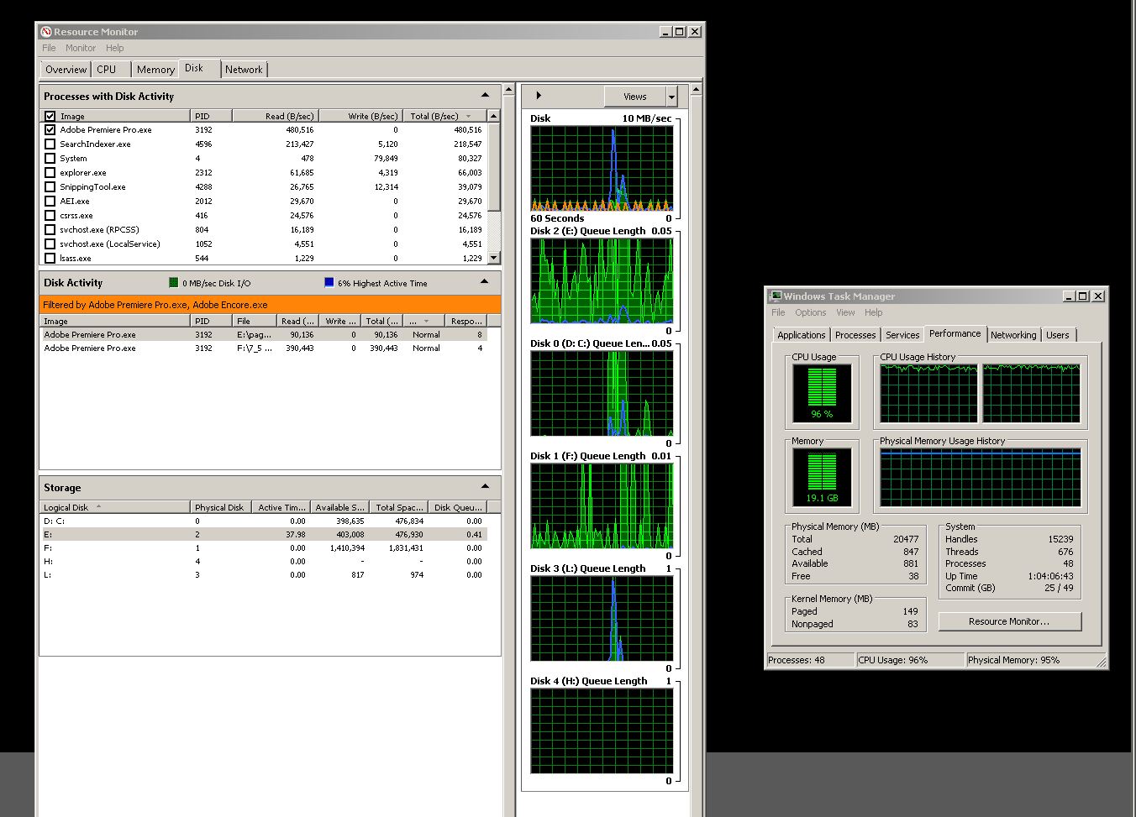The height and width of the screenshot is (817, 1136).
Task: Click the Disk 10 MB/sec graph
Action: pyautogui.click(x=602, y=168)
